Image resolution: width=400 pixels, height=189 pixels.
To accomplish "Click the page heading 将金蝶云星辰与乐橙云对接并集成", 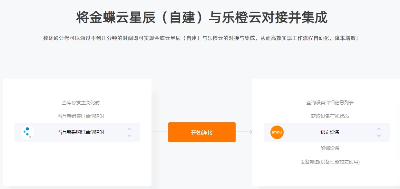I will pyautogui.click(x=202, y=17).
